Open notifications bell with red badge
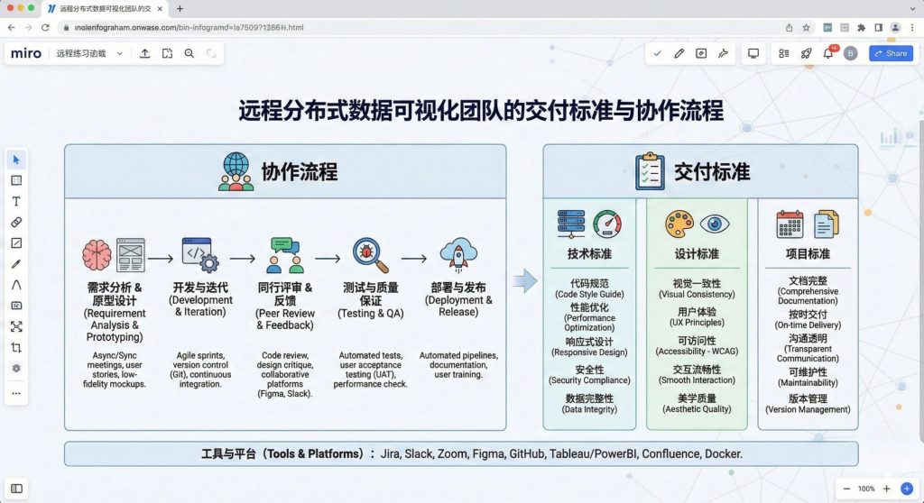The width and height of the screenshot is (924, 503). (x=828, y=52)
